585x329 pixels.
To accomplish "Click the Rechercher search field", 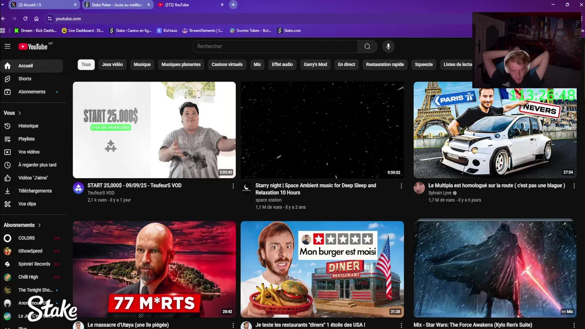I will tap(275, 46).
